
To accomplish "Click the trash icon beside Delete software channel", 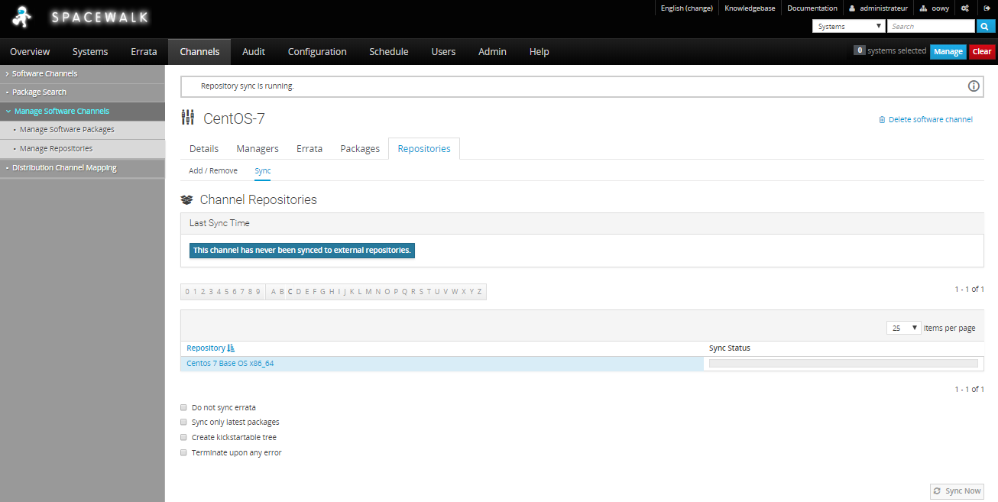I will [x=882, y=120].
